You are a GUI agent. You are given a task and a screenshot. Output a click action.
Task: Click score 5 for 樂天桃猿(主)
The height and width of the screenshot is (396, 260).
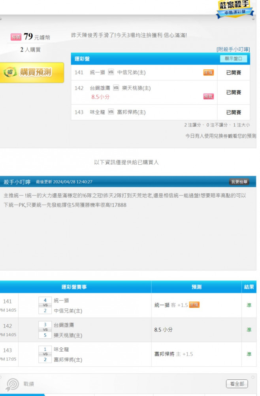(45, 335)
